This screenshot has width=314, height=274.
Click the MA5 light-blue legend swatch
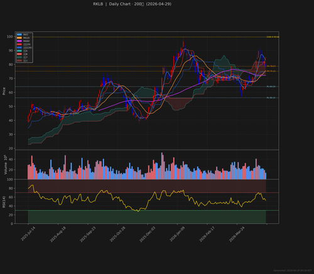pyautogui.click(x=19, y=34)
